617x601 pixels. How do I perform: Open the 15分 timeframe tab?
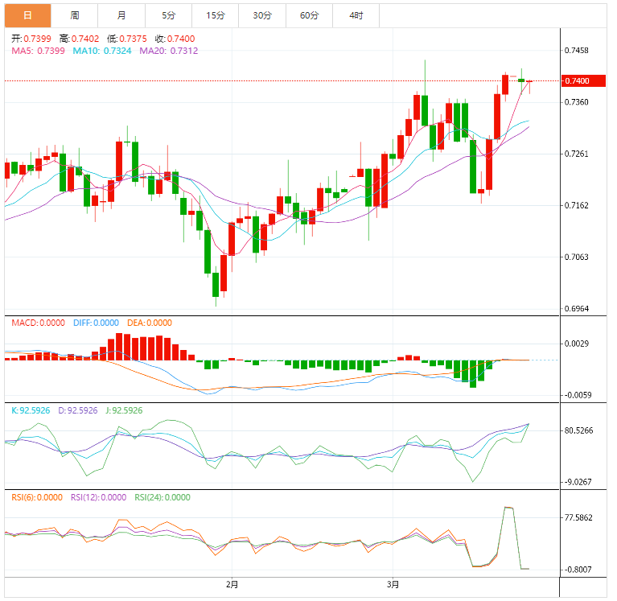click(x=215, y=15)
